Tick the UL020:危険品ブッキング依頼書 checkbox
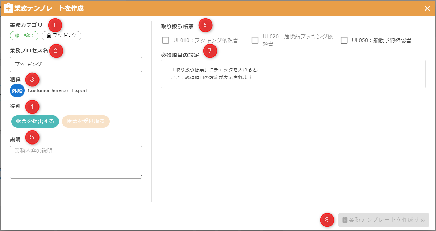This screenshot has width=436, height=231. [255, 40]
